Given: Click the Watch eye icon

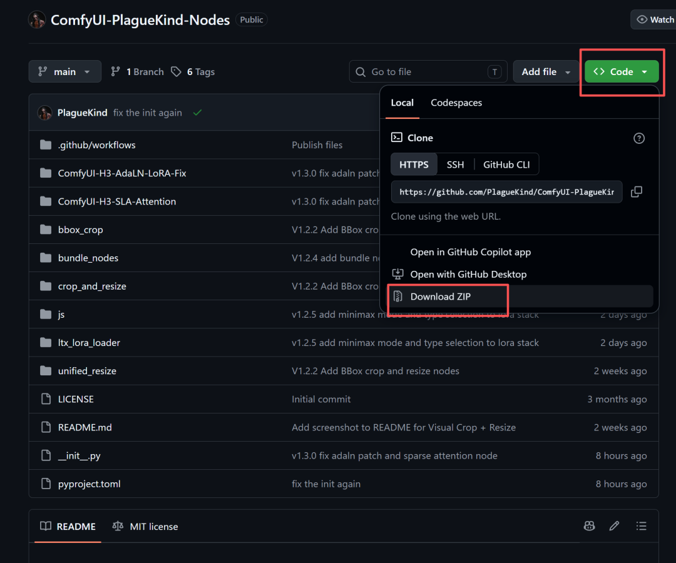Looking at the screenshot, I should (642, 20).
